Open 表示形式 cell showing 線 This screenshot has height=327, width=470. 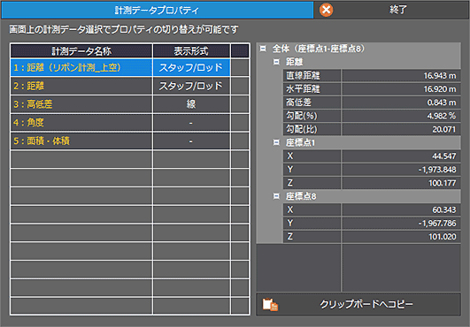(x=191, y=104)
